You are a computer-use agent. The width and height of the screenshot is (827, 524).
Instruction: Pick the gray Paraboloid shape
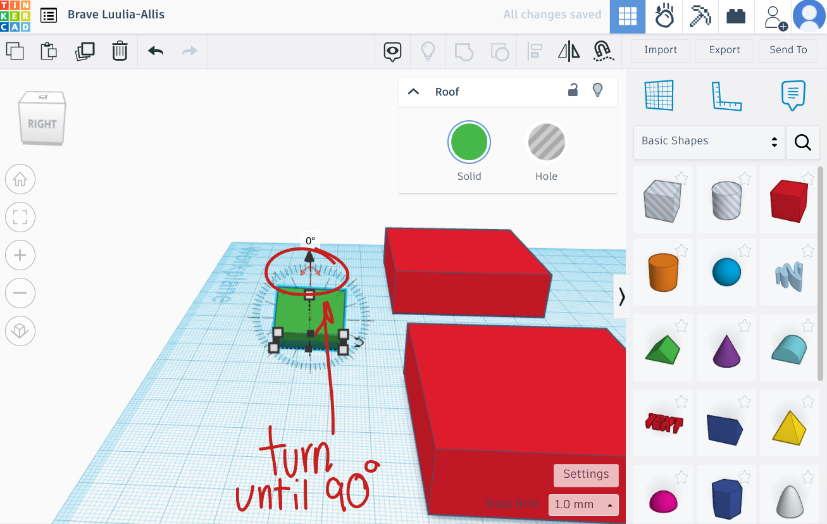789,495
